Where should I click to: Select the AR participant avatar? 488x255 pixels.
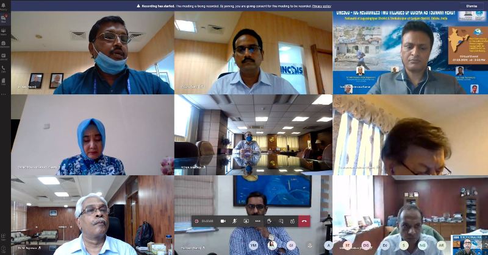coord(441,245)
